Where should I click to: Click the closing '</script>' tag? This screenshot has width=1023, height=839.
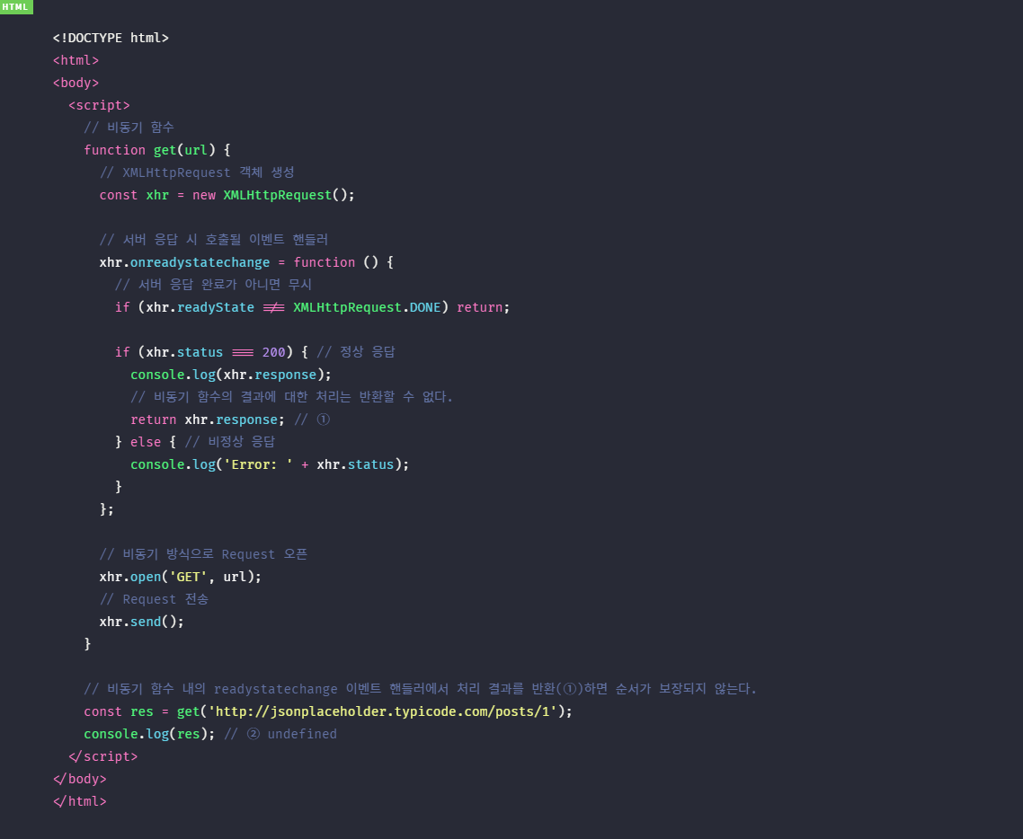[x=103, y=756]
